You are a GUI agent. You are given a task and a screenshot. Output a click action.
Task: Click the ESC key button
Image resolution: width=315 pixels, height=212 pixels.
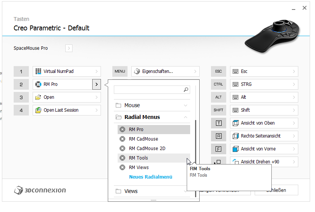tap(219, 71)
